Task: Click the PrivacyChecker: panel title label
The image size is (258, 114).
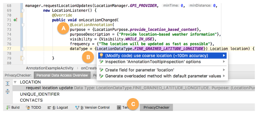Action: tap(18, 75)
